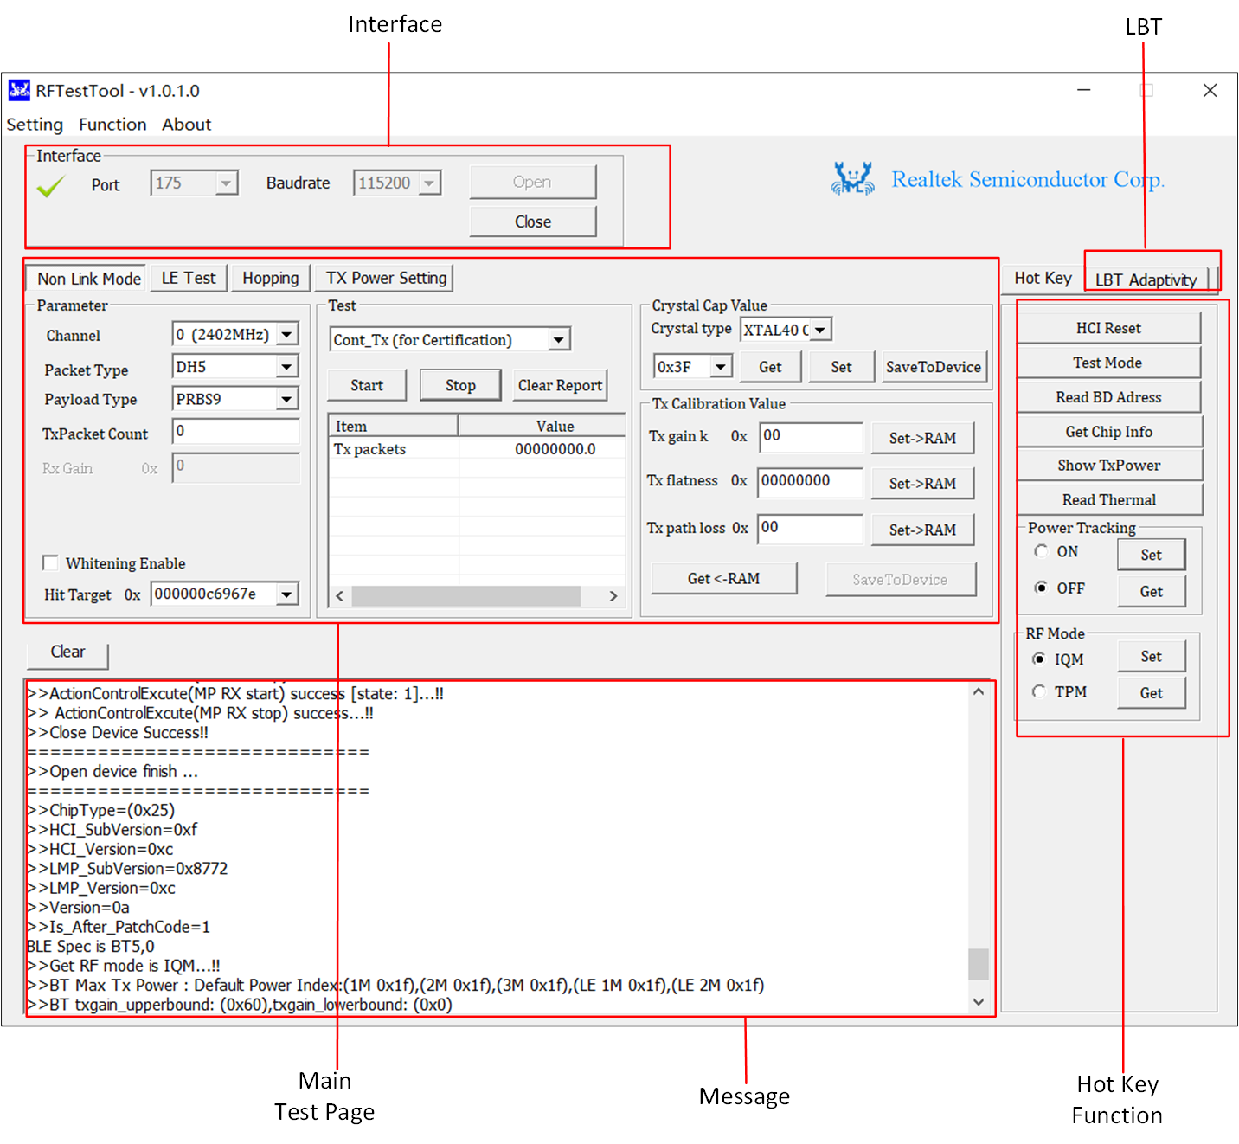Click the Realtek crab logo icon
Image resolution: width=1239 pixels, height=1144 pixels.
point(852,179)
